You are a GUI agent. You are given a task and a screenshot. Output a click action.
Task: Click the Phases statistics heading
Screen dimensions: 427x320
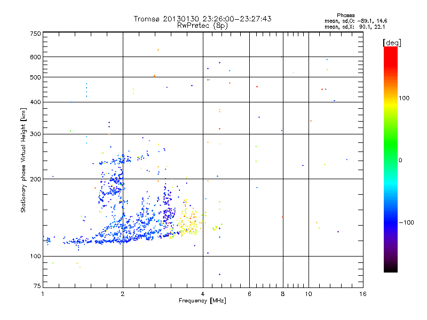(345, 15)
